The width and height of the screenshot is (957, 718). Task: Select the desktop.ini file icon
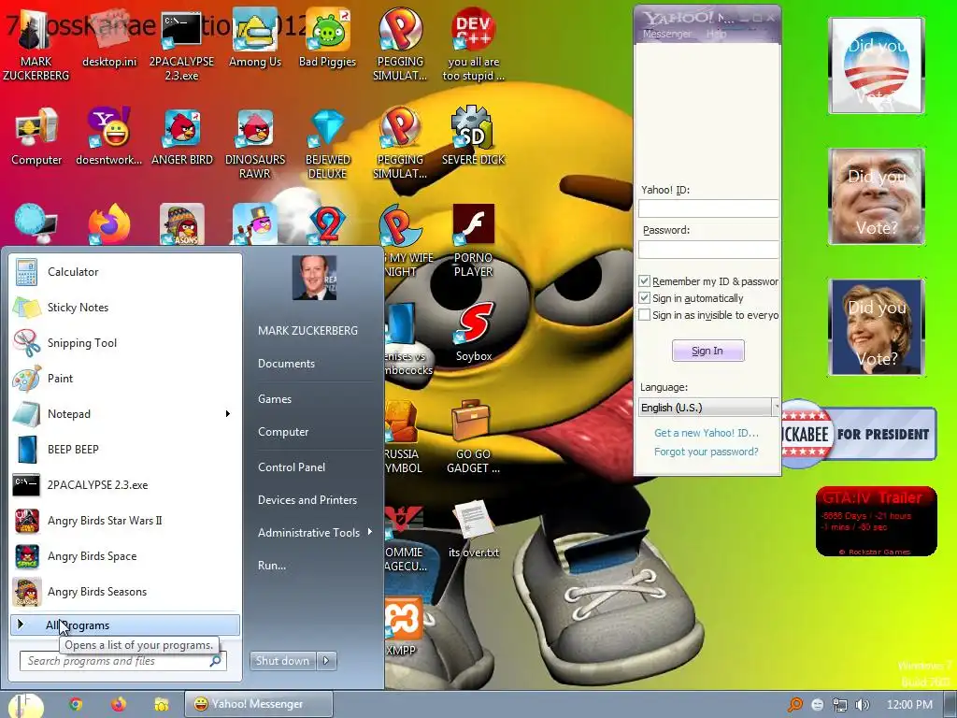pos(109,37)
